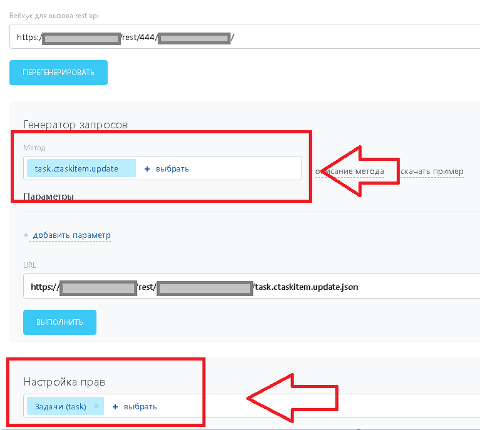480x430 pixels.
Task: Click the 'Генератор запросов' heading
Action: click(75, 125)
